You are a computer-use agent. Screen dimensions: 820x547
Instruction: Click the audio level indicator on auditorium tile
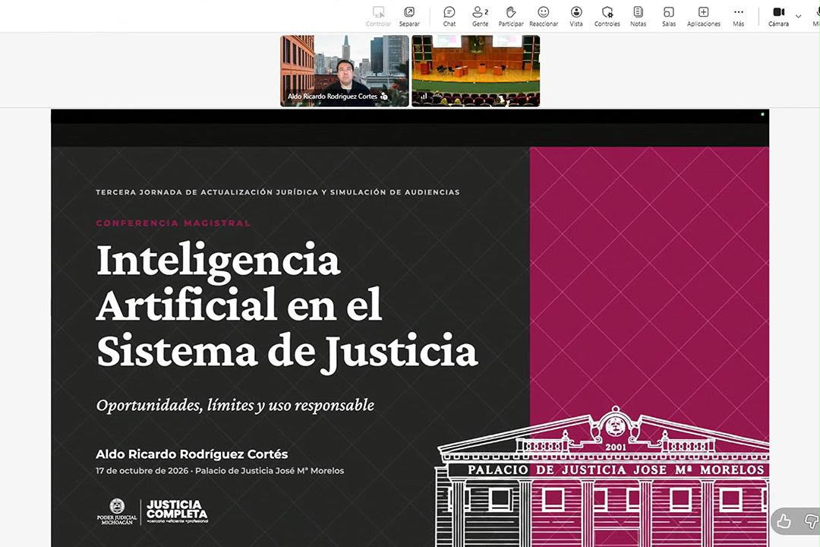[x=424, y=96]
